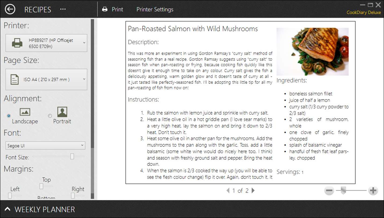This screenshot has width=384, height=218.
Task: Click the Print button label
Action: click(x=117, y=9)
